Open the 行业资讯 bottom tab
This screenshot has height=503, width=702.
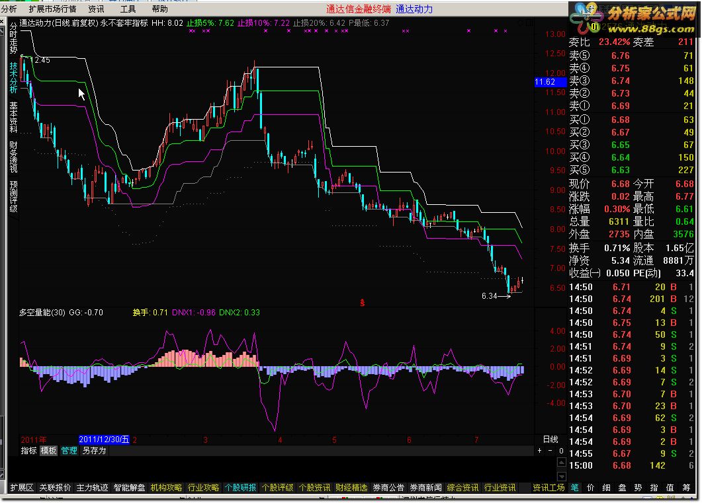pos(500,487)
